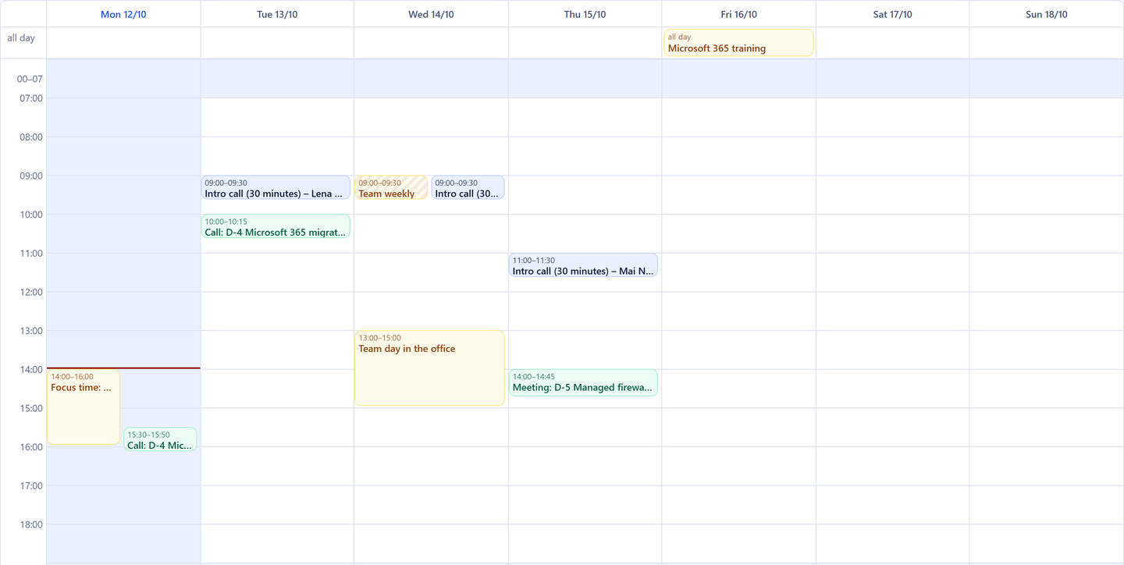
Task: Click the 11:00 time label
Action: tap(31, 254)
